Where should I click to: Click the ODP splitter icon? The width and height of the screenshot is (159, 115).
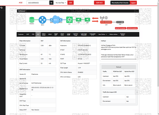pyautogui.click(x=87, y=20)
